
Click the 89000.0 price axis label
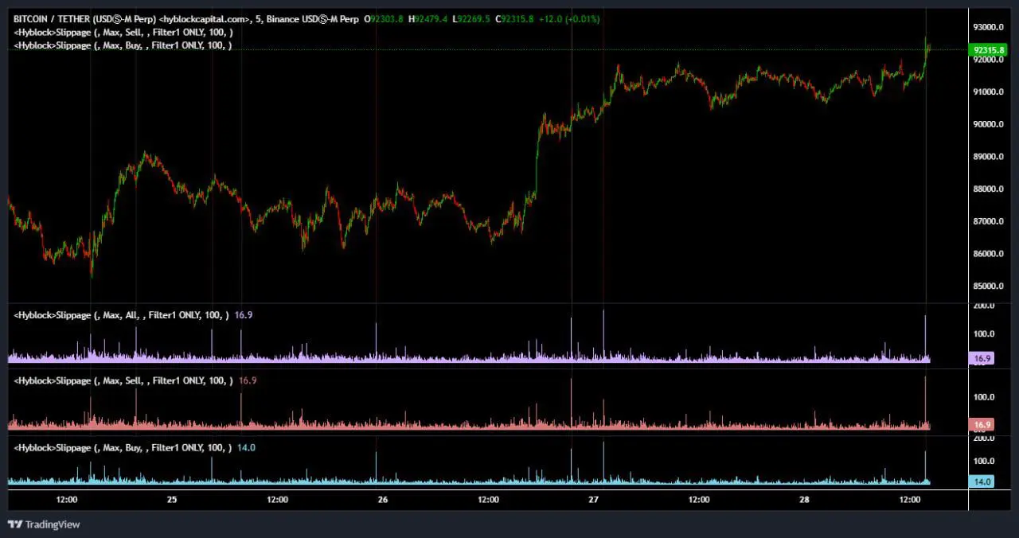click(987, 157)
